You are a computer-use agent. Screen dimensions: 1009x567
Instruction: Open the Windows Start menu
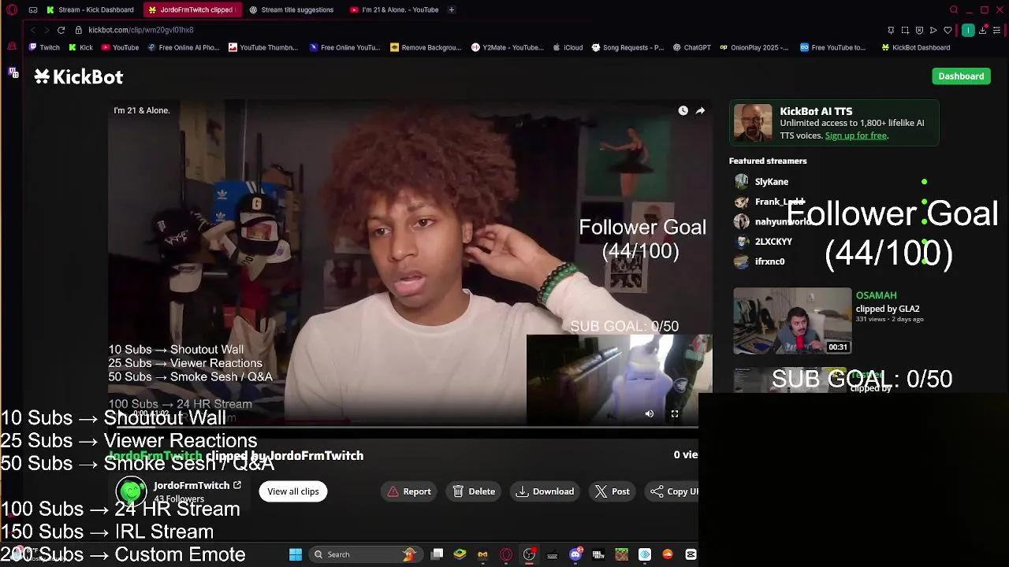(295, 554)
